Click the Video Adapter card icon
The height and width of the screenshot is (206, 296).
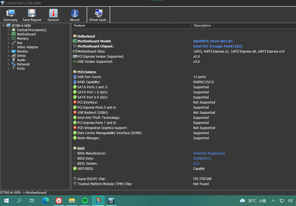pos(14,47)
